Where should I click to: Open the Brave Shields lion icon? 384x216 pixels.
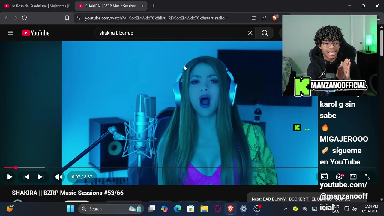(x=275, y=18)
